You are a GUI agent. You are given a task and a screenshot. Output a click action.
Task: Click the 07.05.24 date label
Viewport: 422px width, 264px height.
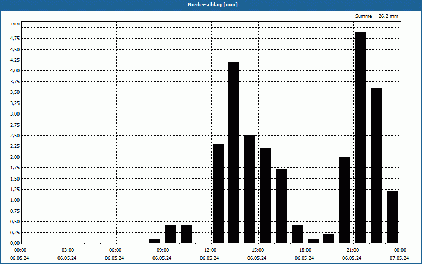pyautogui.click(x=399, y=258)
